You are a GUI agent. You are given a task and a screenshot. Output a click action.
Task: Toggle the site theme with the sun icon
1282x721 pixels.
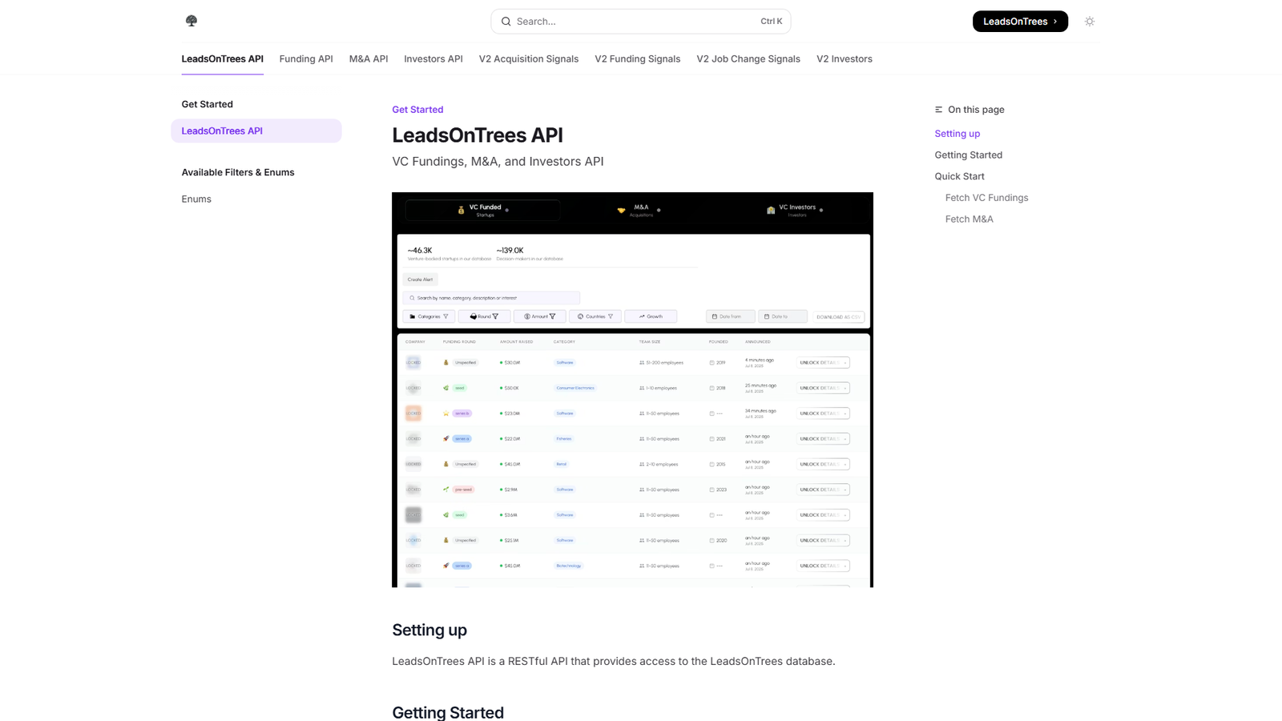pyautogui.click(x=1089, y=21)
